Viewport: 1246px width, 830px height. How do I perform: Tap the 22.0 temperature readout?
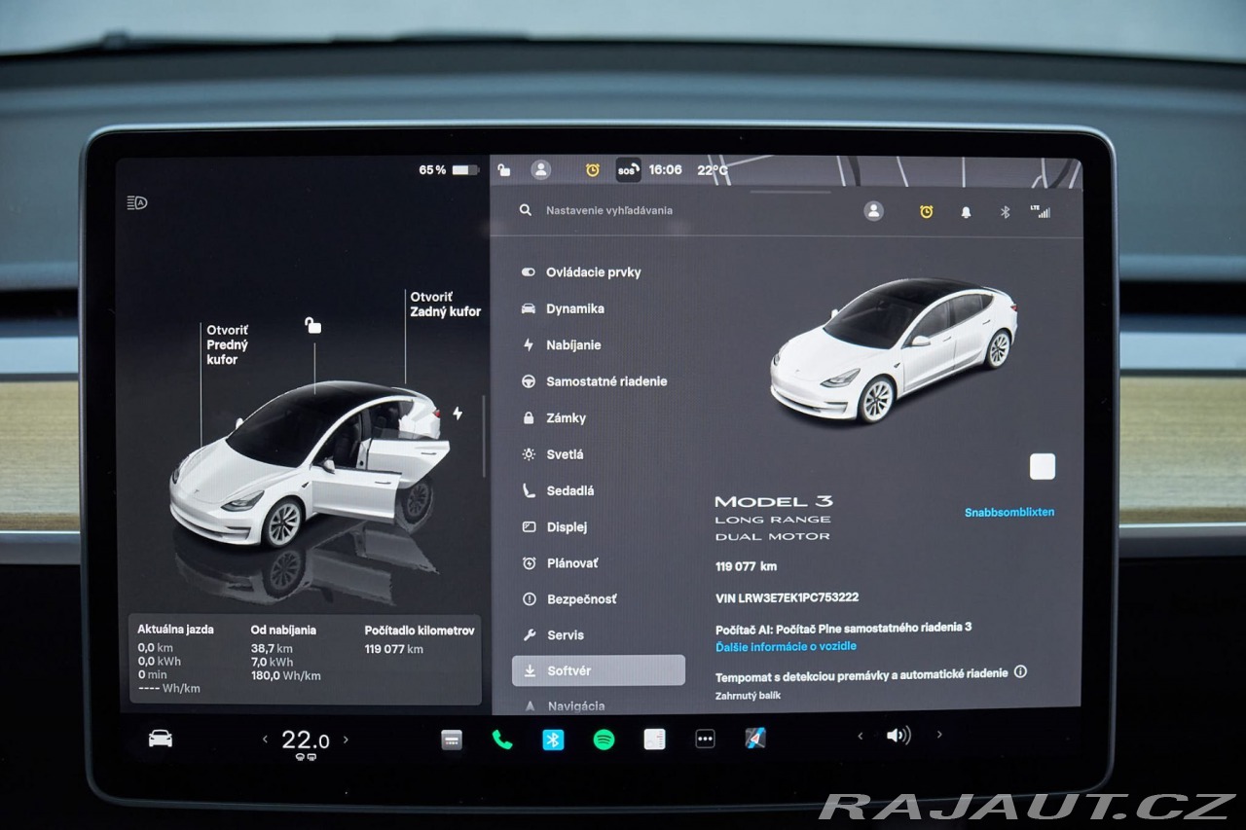click(305, 740)
